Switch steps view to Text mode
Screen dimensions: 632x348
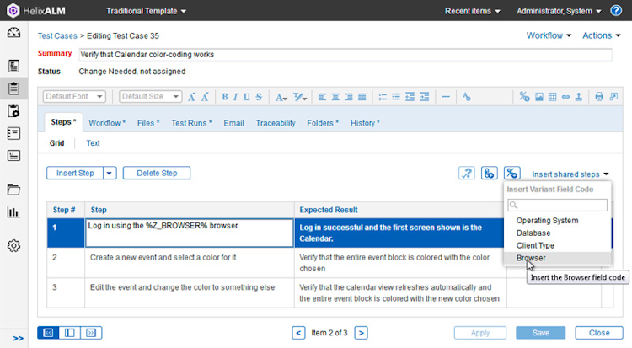[x=93, y=143]
